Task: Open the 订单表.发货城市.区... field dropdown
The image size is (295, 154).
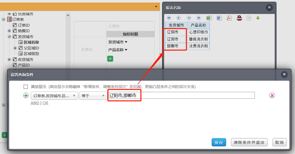Action: [54, 96]
